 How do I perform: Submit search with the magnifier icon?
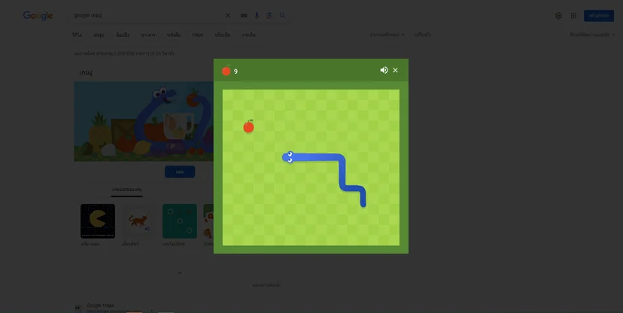coord(282,16)
